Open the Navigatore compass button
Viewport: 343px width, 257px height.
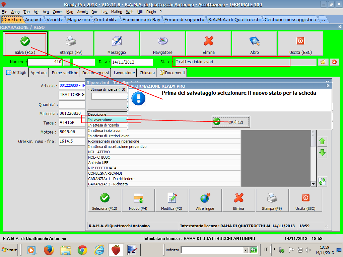[x=162, y=44]
